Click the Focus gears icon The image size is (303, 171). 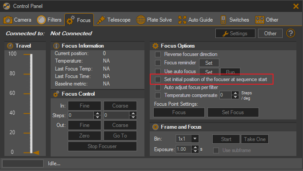point(70,20)
